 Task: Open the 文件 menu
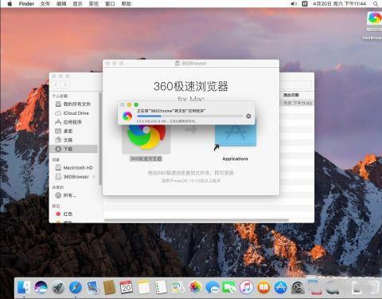(x=45, y=4)
